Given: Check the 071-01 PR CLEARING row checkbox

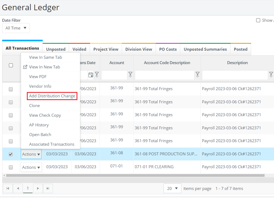Looking at the screenshot, I should (11, 167).
